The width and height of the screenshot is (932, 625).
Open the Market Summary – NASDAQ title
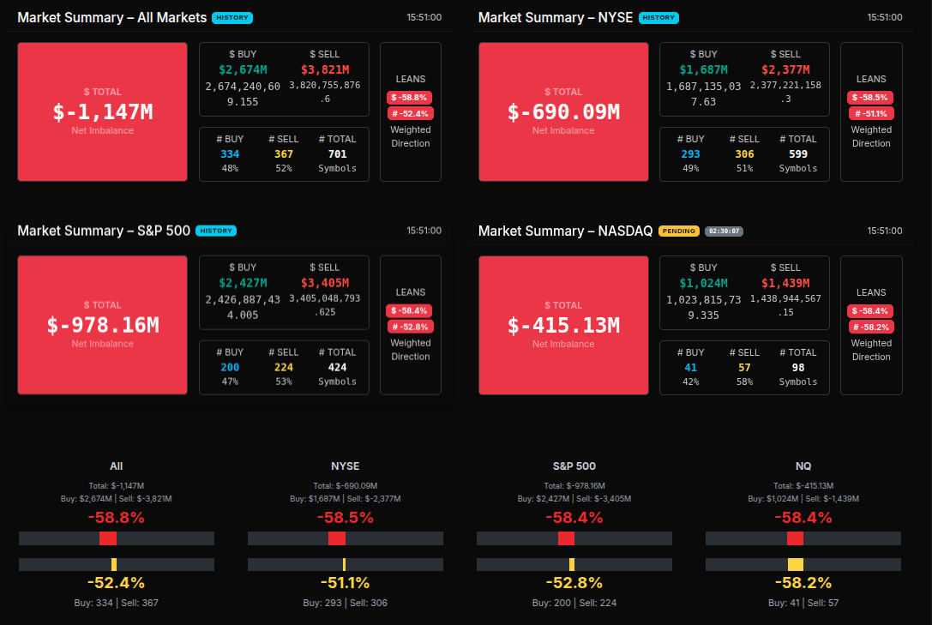565,231
